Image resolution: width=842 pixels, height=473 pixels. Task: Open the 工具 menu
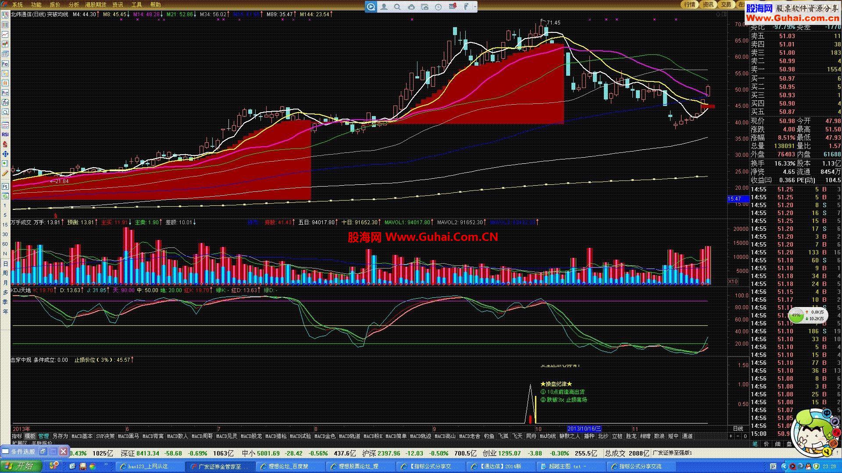(137, 5)
